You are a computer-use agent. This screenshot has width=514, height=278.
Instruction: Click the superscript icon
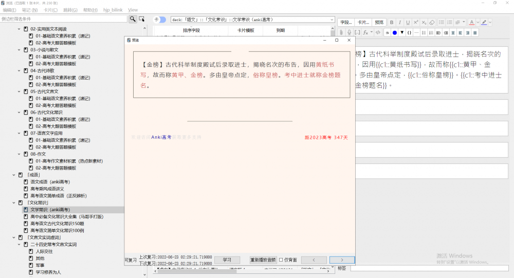point(416,23)
